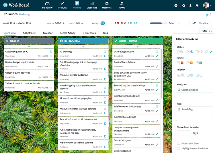The height and width of the screenshot is (153, 215).
Task: Open Draft of Press Release card
Action: pyautogui.click(x=136, y=64)
